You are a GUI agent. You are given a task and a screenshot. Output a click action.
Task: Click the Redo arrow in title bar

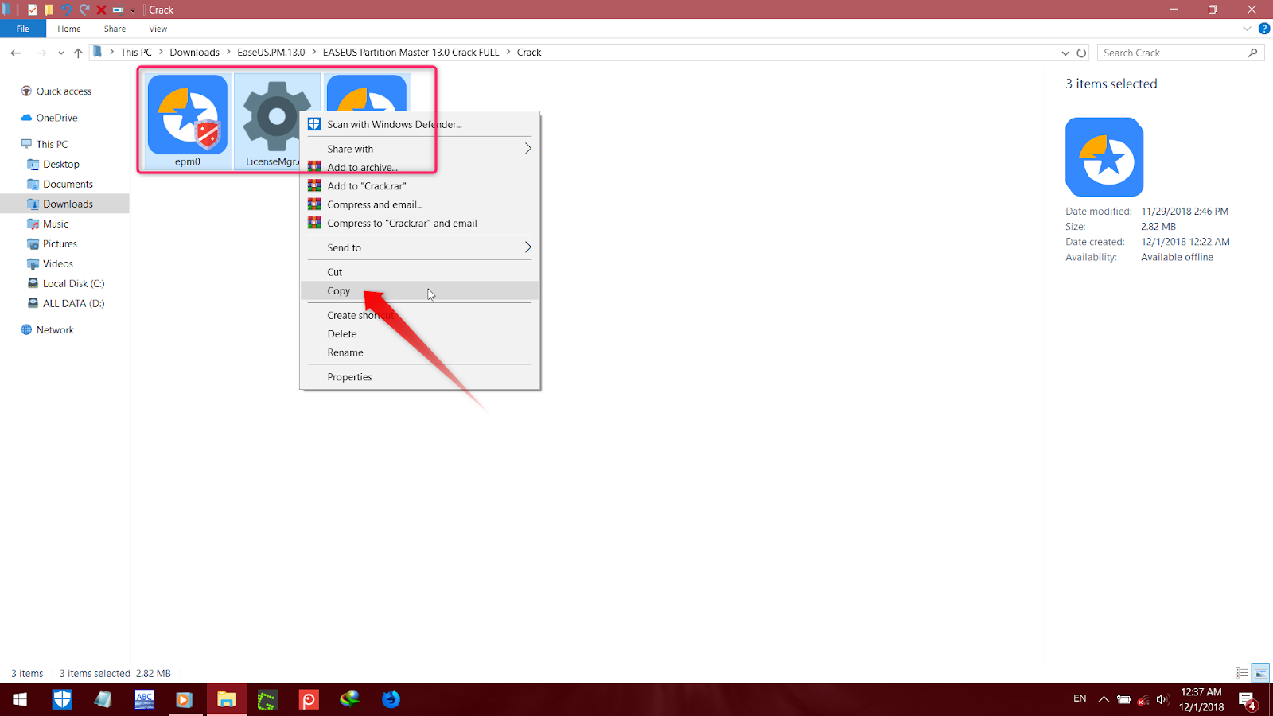coord(84,10)
